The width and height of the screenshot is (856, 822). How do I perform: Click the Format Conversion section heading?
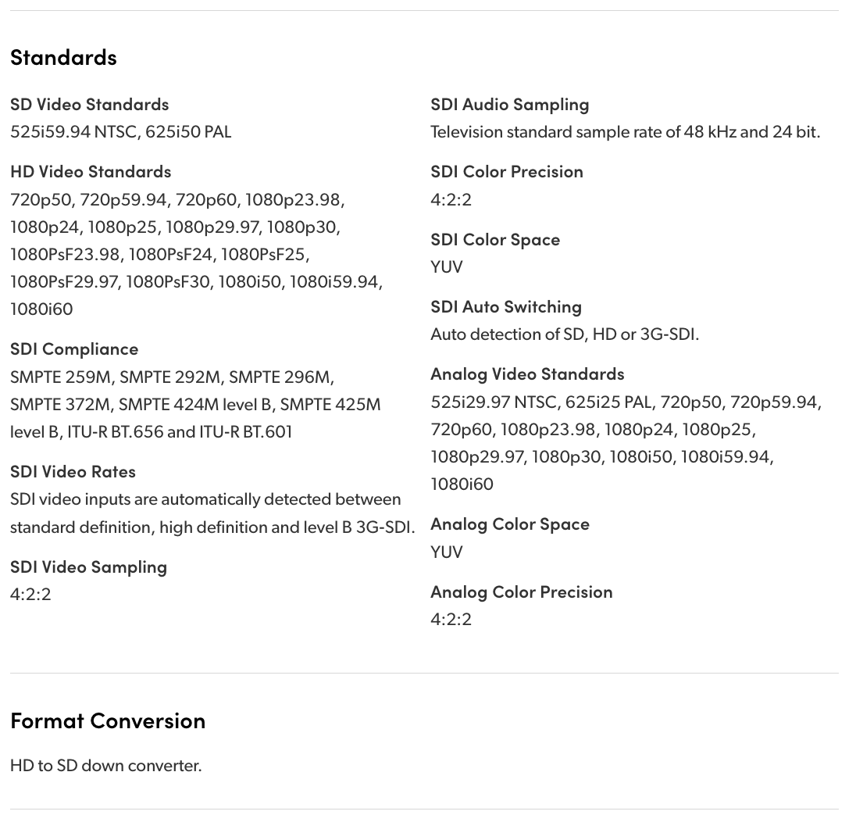click(x=108, y=720)
